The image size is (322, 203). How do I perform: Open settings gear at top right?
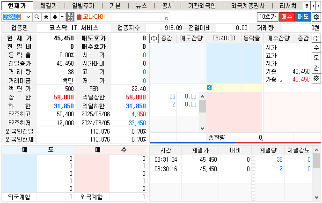(316, 17)
